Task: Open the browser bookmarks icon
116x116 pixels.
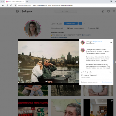Action: 111,2
